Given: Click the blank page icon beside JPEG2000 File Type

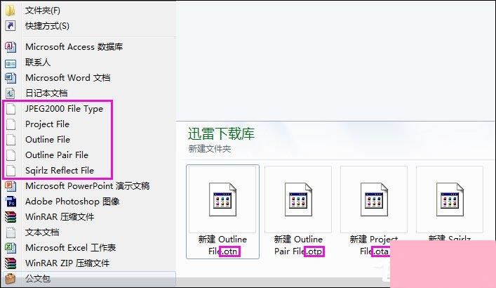Looking at the screenshot, I should point(11,109).
